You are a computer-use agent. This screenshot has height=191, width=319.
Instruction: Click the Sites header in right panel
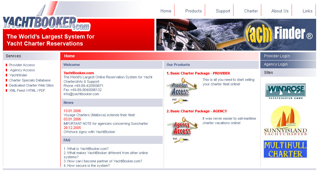pos(288,73)
